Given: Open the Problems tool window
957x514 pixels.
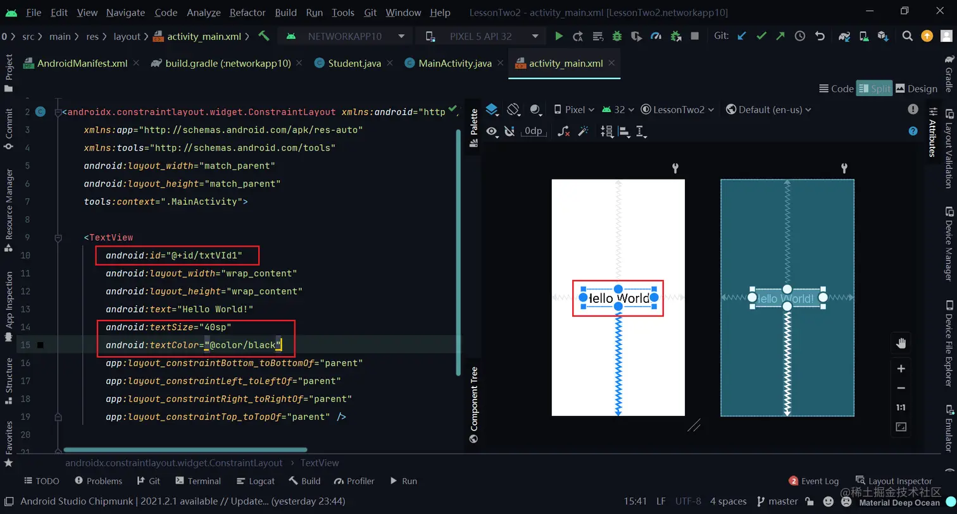Looking at the screenshot, I should pos(98,481).
